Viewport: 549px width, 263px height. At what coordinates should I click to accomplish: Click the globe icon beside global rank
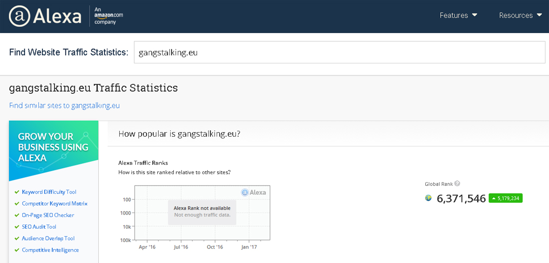tap(428, 198)
